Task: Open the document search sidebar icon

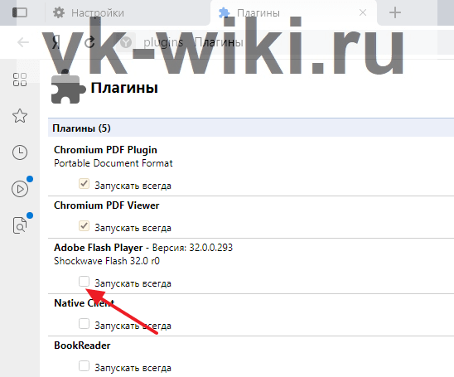Action: point(20,225)
